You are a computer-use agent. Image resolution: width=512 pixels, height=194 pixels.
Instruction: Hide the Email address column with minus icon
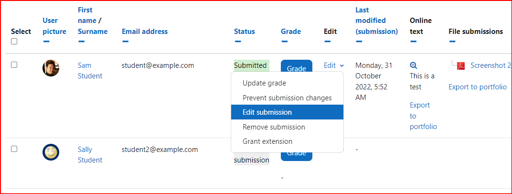[126, 42]
